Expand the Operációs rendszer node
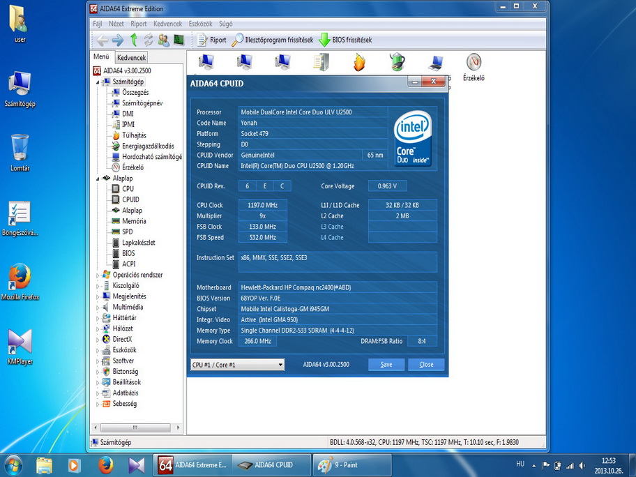Screen dimensions: 636x477 [x=98, y=275]
